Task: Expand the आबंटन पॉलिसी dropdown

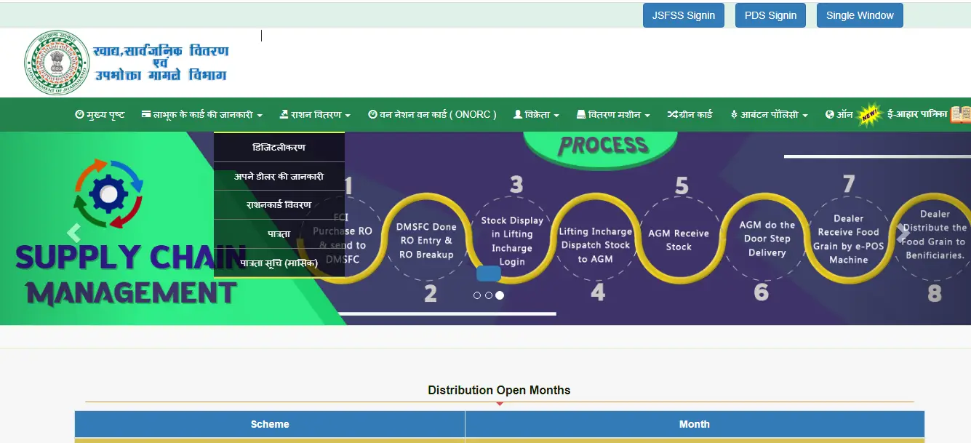Action: point(770,115)
